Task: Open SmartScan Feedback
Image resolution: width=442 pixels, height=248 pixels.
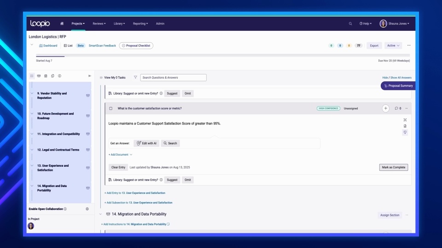Action: coord(102,45)
